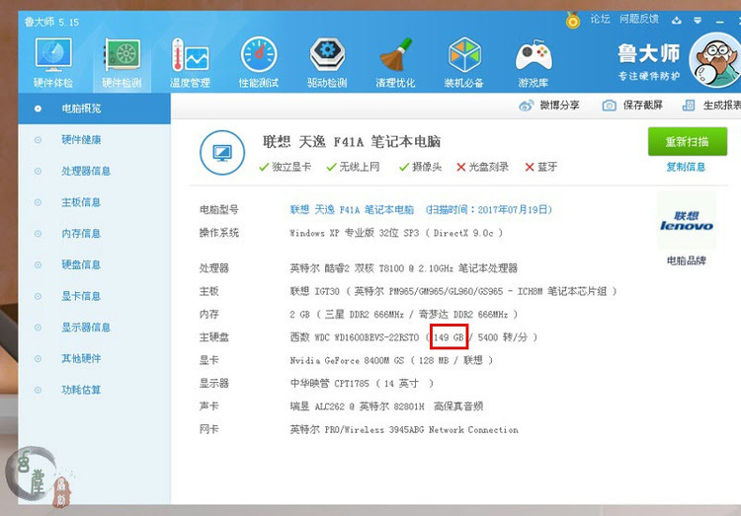Viewport: 741px width, 516px height.
Task: Open 内存信息 sidebar item
Action: (81, 233)
